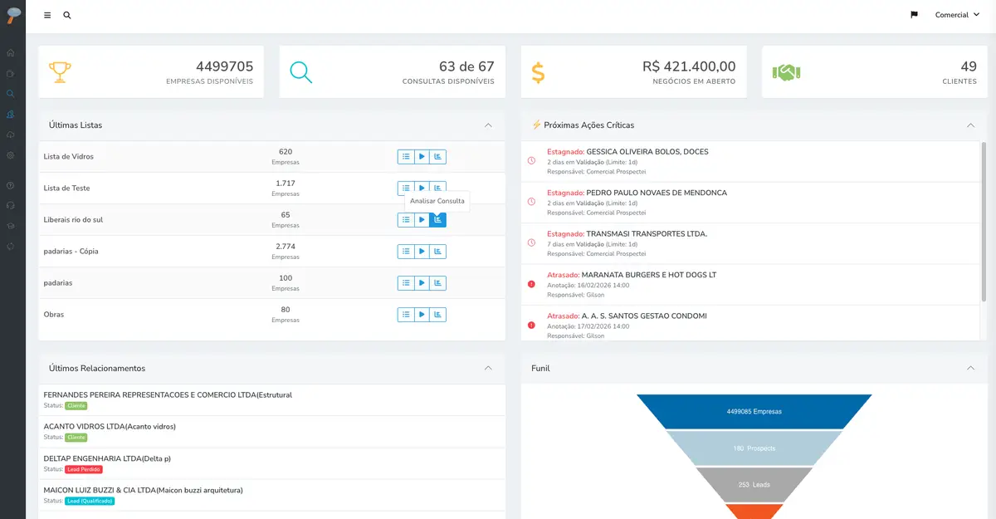Open the Lista de Teste list
The width and height of the screenshot is (996, 519).
point(66,188)
